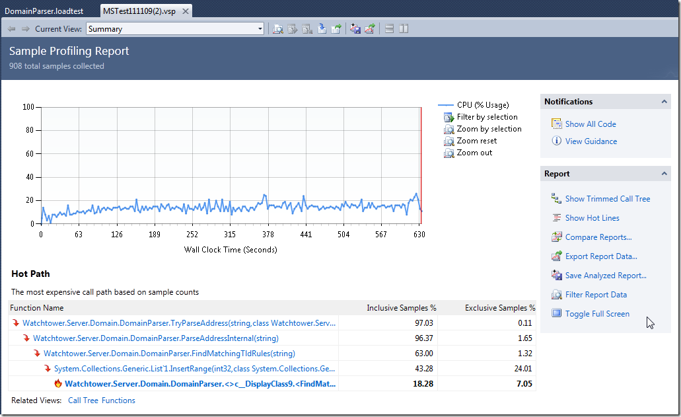Viewport: 681px width, 417px height.
Task: Click the Show Hot Lines icon
Action: tap(556, 217)
